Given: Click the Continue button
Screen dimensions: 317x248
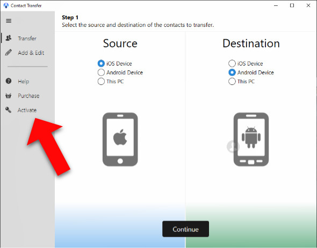Looking at the screenshot, I should point(185,229).
